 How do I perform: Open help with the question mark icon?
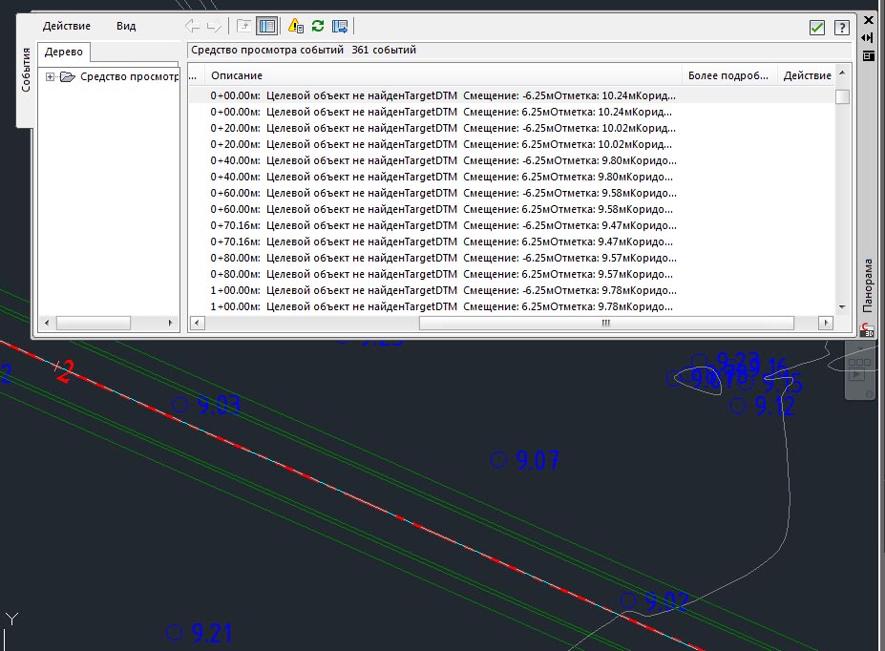click(841, 28)
